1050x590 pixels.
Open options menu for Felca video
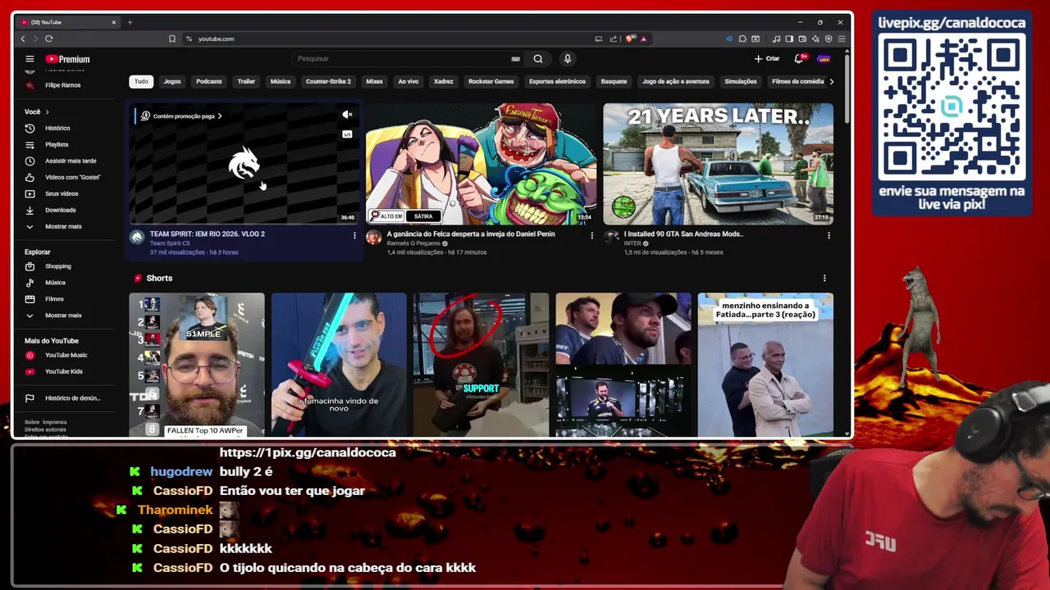click(591, 235)
